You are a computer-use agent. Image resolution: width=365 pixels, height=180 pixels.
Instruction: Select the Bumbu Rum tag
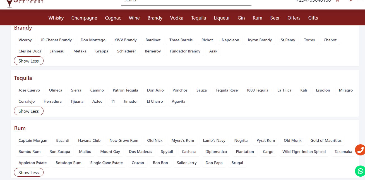[30, 152]
